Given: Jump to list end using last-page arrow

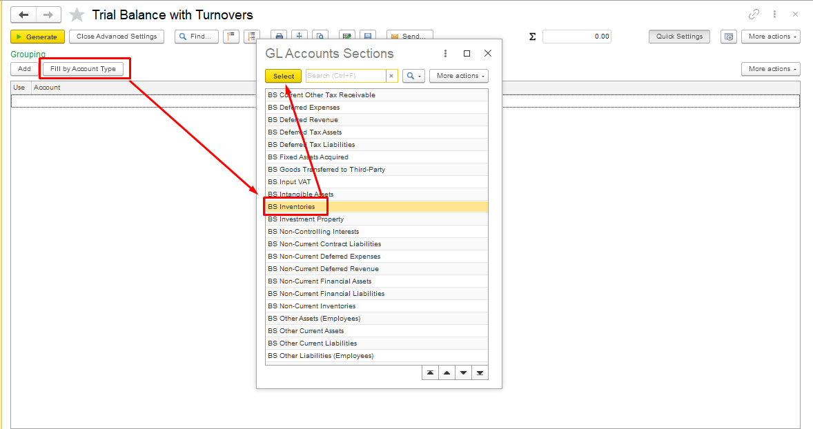Looking at the screenshot, I should pos(480,372).
